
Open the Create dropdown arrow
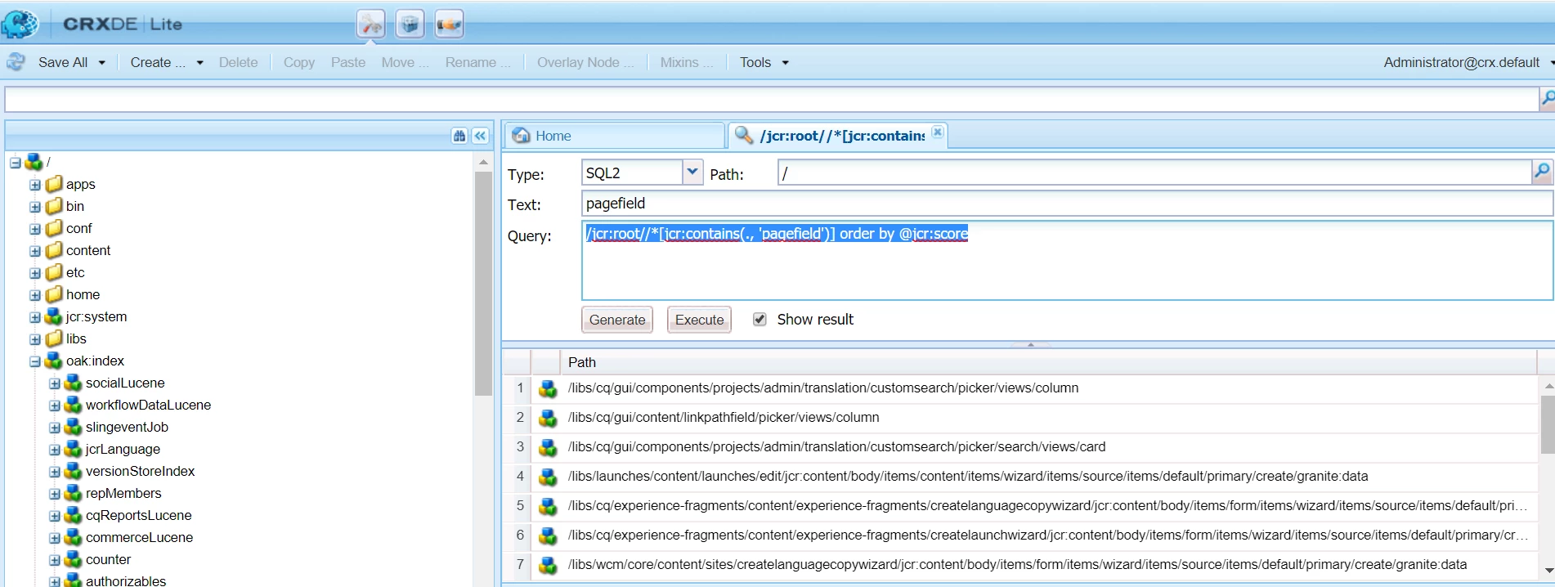[x=199, y=62]
